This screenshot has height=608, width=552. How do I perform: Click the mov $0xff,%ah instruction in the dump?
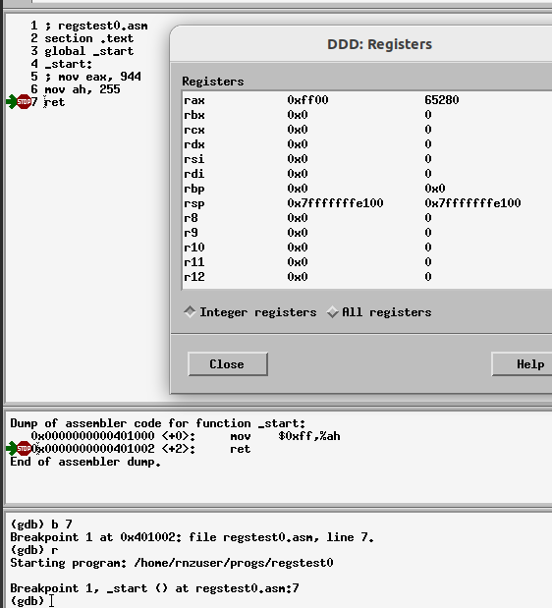[285, 436]
